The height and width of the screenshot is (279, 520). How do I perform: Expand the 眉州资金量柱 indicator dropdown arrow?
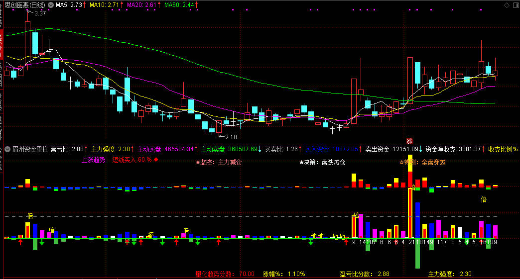(x=7, y=149)
